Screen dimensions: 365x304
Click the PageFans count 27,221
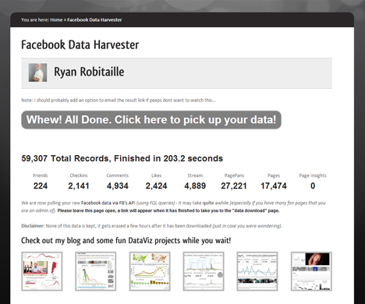tap(234, 186)
